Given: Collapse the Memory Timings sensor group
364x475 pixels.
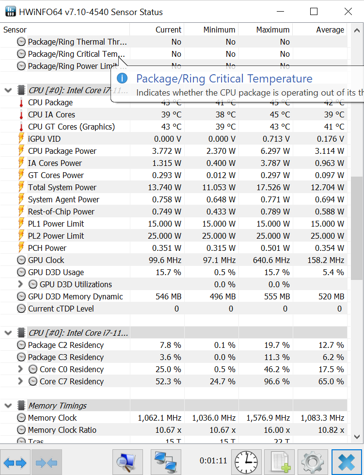Looking at the screenshot, I should click(x=8, y=406).
